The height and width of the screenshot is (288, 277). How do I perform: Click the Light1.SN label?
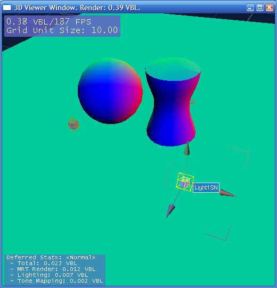tap(206, 187)
